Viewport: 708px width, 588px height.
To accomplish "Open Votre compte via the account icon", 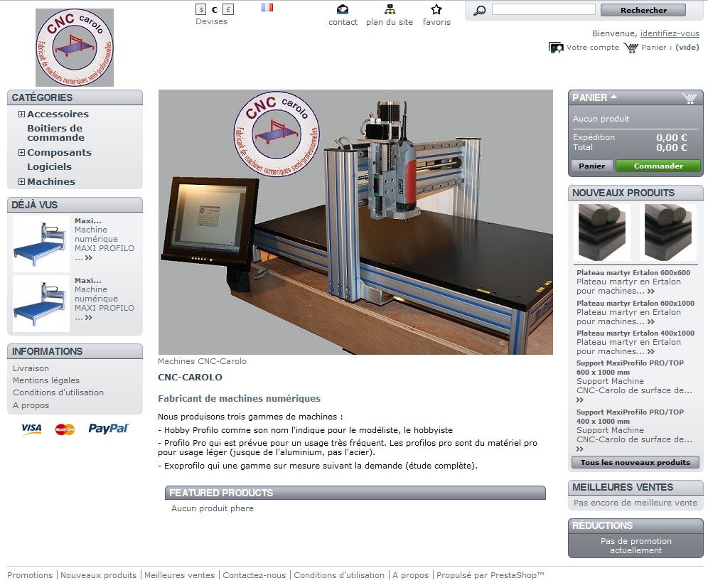I will click(x=555, y=47).
